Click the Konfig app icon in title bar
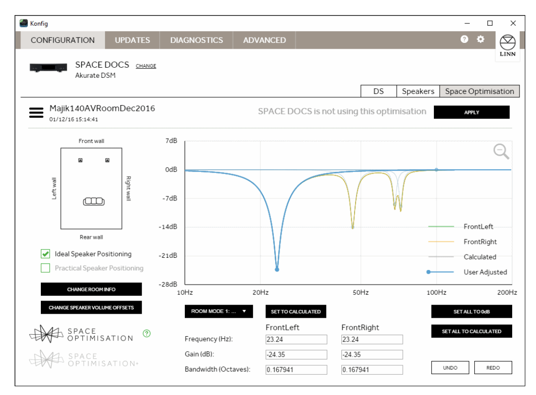 pos(23,23)
